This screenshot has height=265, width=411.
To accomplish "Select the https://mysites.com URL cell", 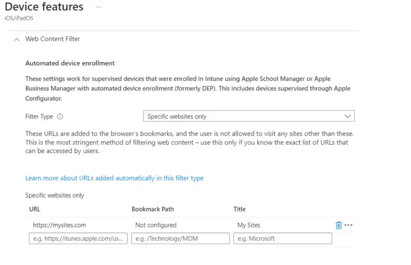I will (59, 225).
